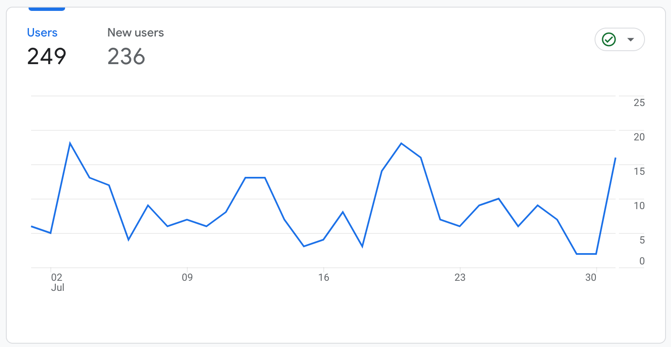The width and height of the screenshot is (671, 347).
Task: Click the line chart's first peak after 02 Jul
Action: click(70, 143)
